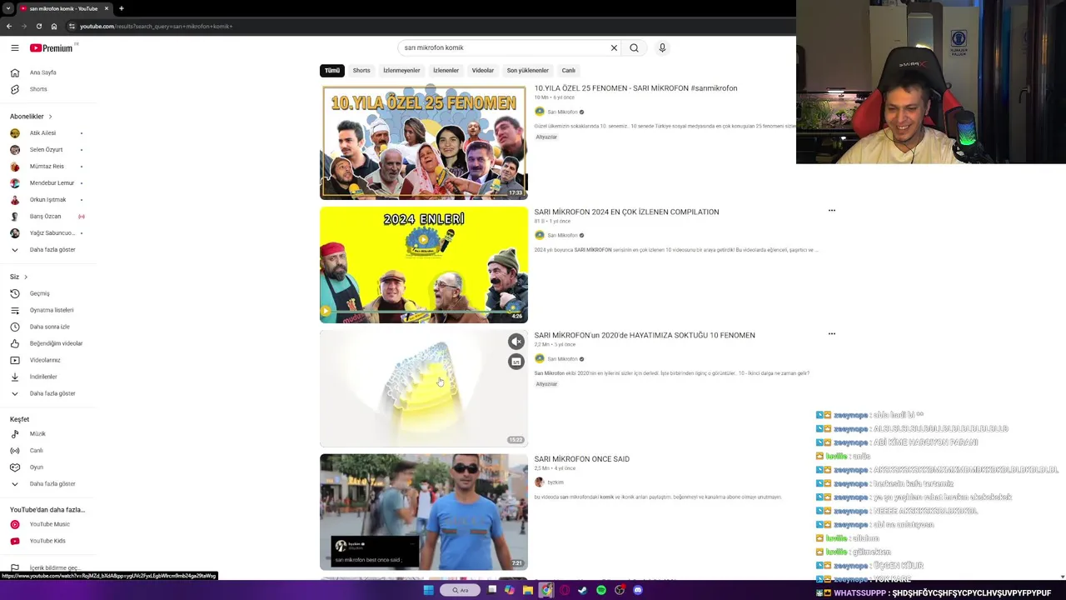Open İndirilenler in sidebar

pos(43,377)
